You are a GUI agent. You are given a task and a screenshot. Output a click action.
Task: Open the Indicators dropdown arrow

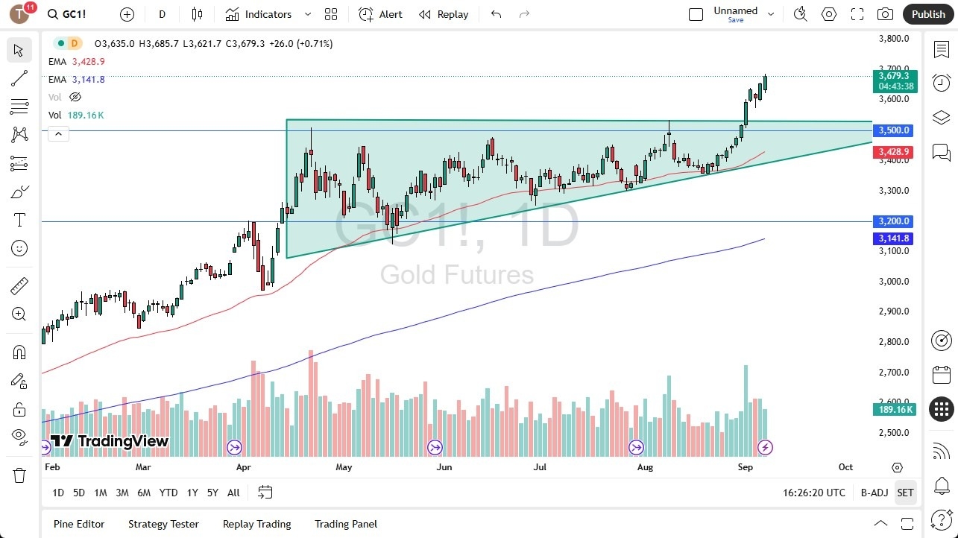306,14
